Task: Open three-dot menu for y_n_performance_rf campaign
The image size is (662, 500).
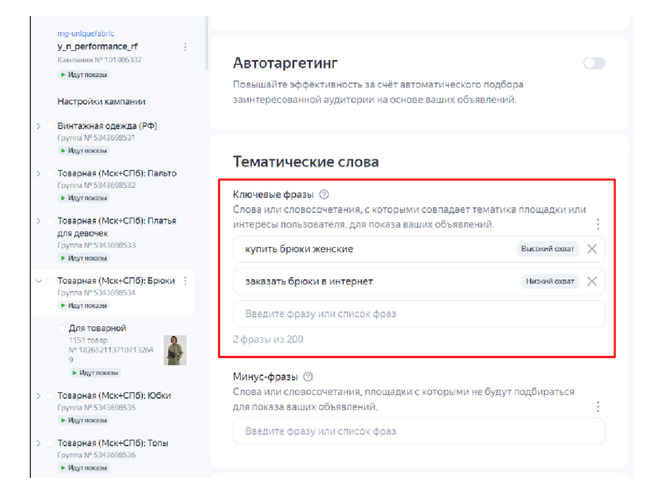Action: tap(185, 47)
